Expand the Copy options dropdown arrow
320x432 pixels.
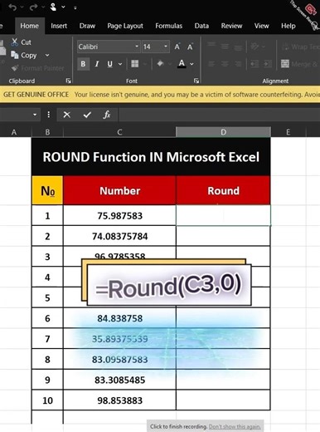coord(47,55)
